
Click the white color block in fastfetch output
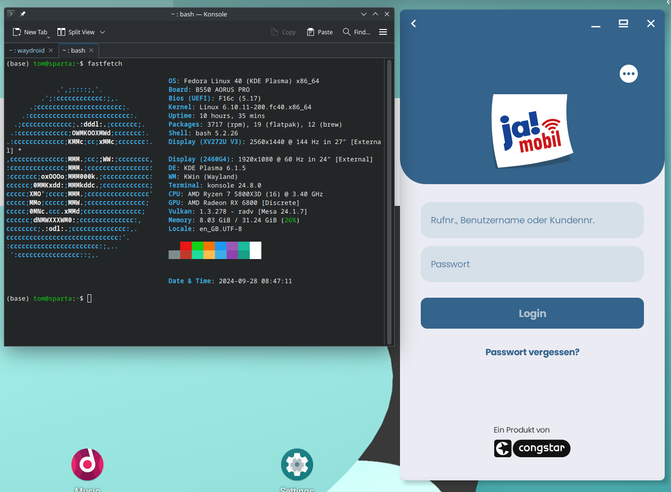point(256,250)
